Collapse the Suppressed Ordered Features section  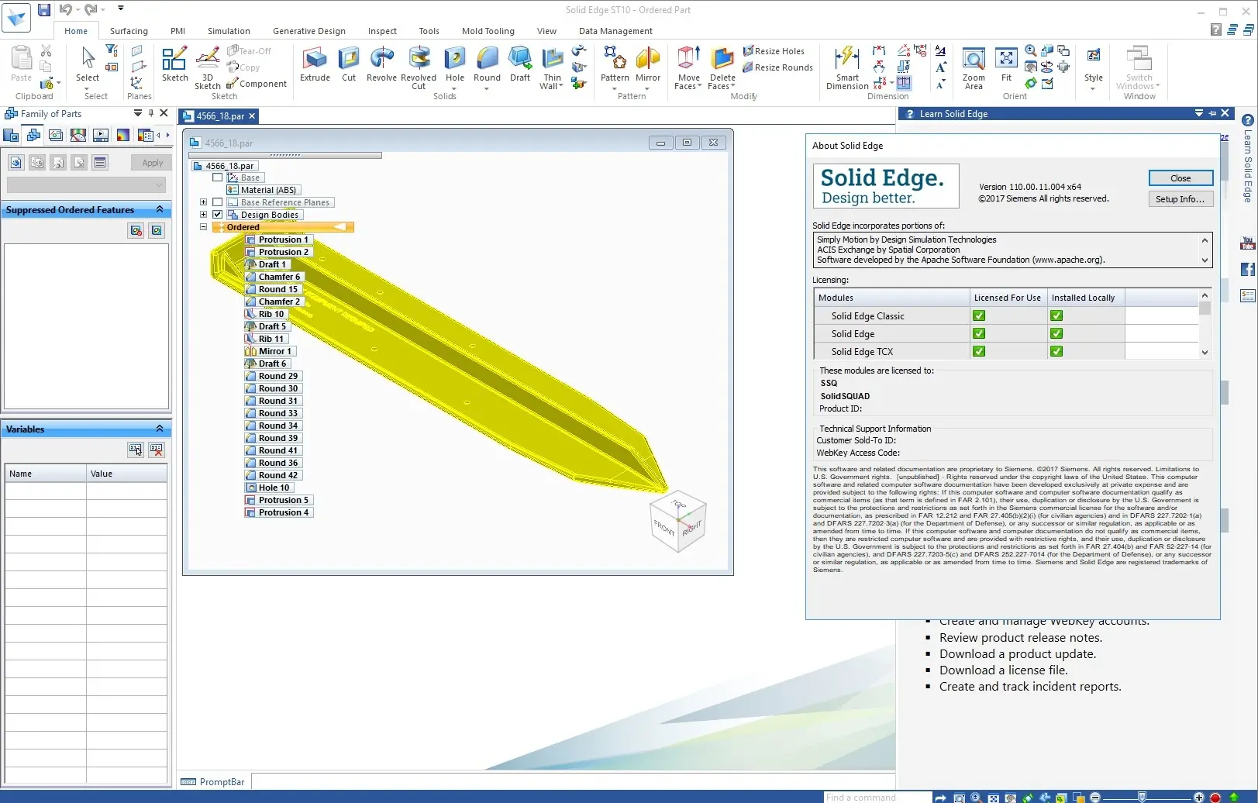(160, 209)
